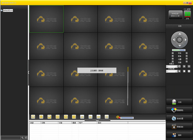Viewport: 193px width, 140px height.
Task: Open the cruise path dropdown
Action: pos(176,71)
